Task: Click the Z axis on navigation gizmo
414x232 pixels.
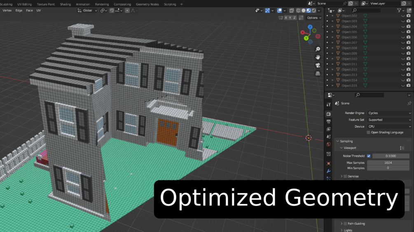Action: click(x=310, y=27)
